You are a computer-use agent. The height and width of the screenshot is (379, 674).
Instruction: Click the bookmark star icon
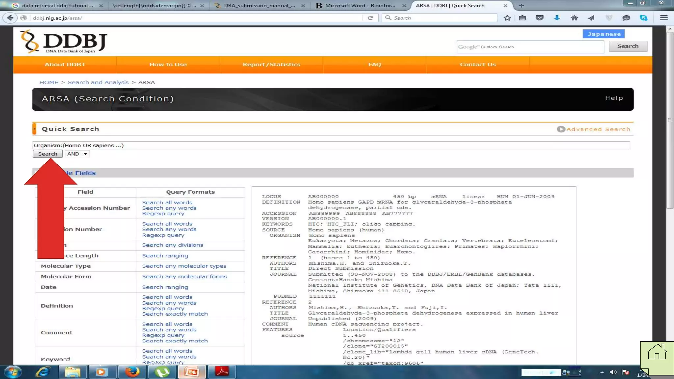click(507, 18)
